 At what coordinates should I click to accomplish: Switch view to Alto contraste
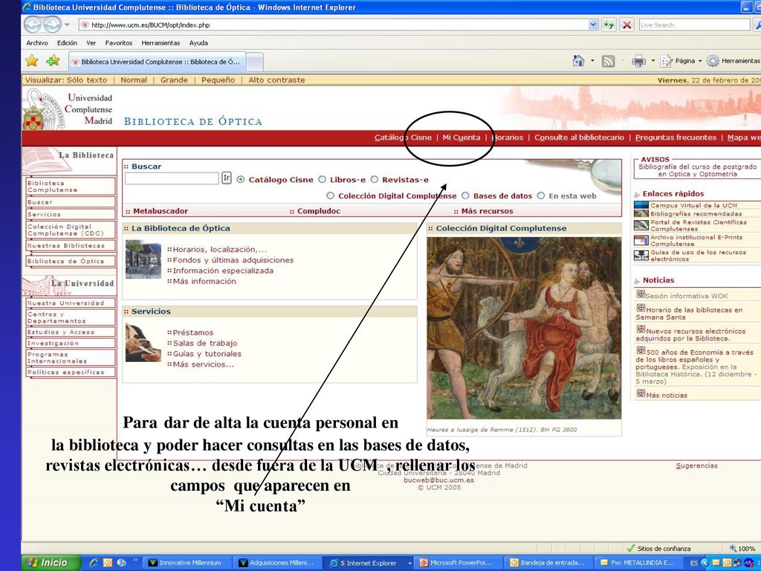click(x=276, y=80)
